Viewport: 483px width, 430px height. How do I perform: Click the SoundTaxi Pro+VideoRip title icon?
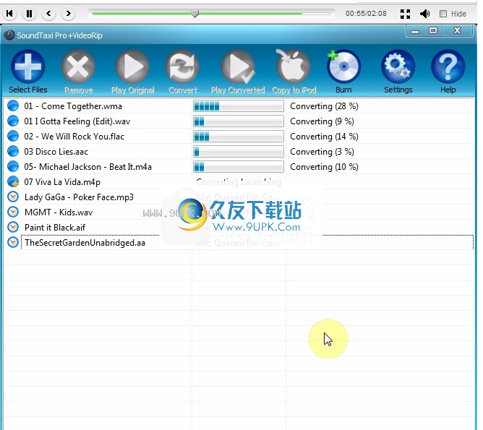pos(9,35)
